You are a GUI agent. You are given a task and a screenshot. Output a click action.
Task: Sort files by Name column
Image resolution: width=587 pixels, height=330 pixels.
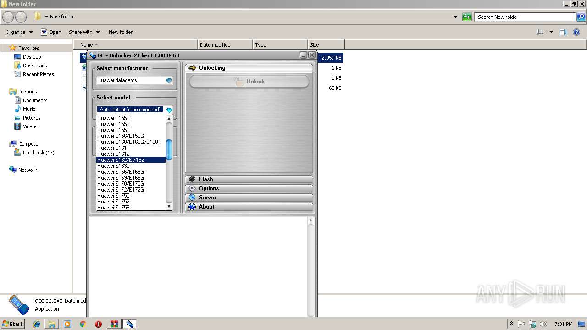(x=136, y=45)
